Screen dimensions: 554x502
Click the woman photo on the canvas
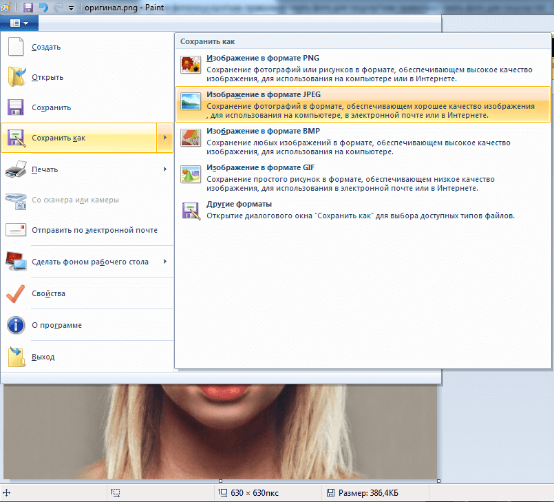pos(220,431)
